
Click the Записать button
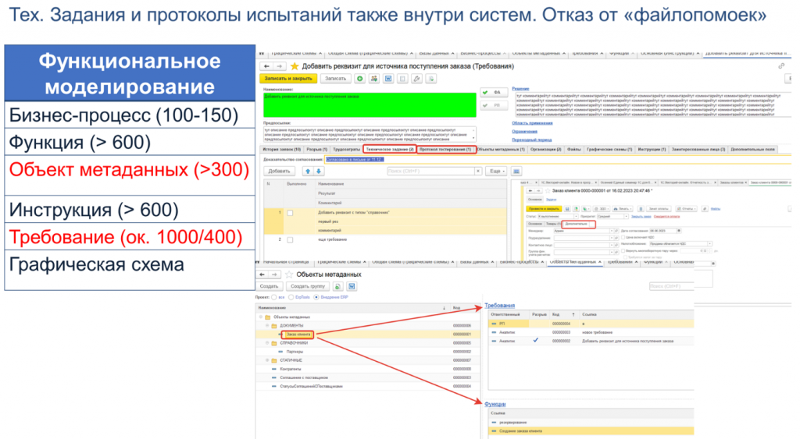tap(335, 79)
